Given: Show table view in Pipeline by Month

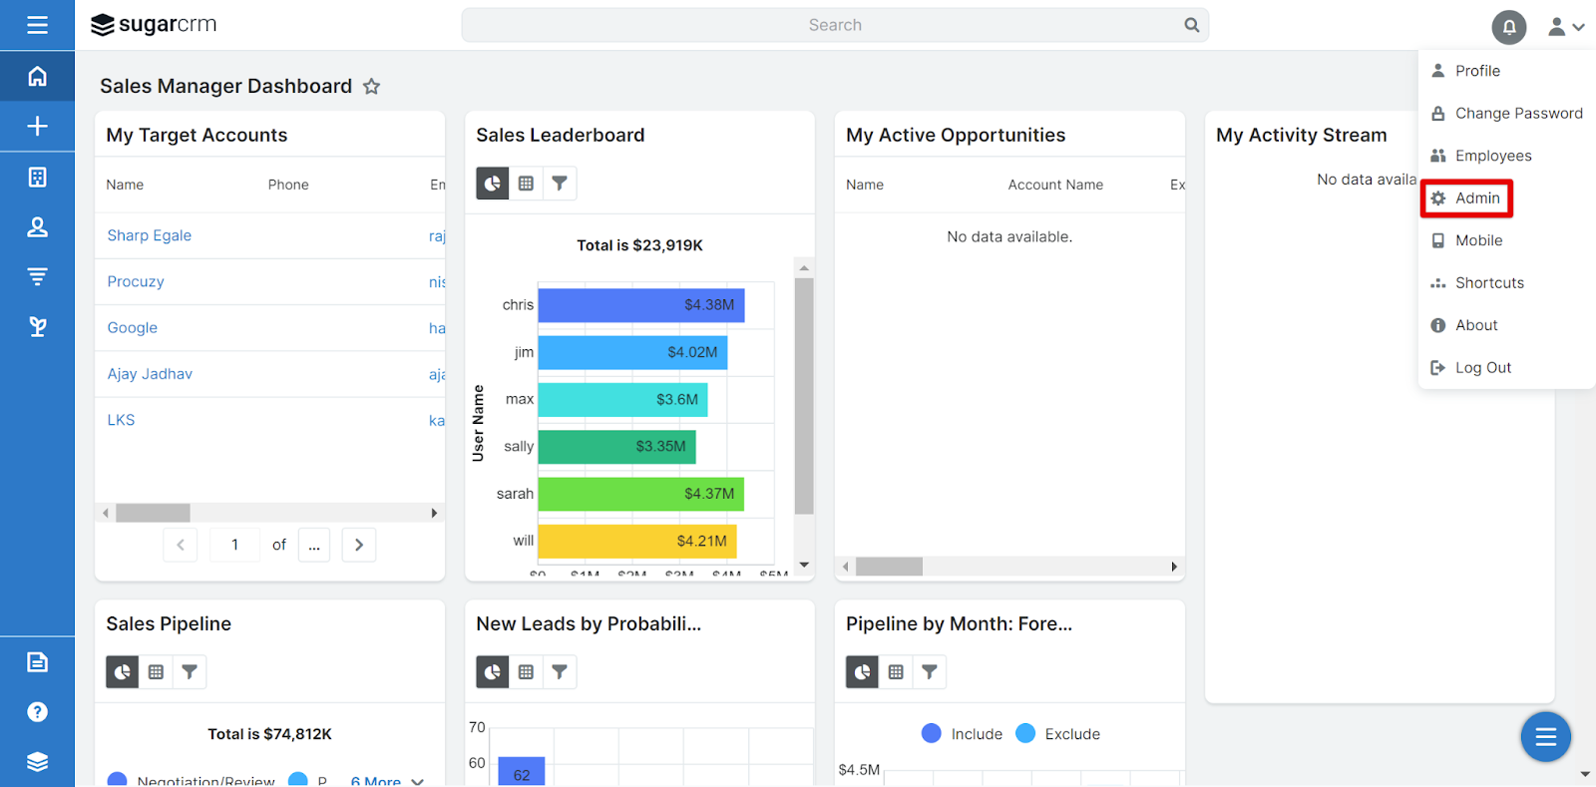Looking at the screenshot, I should (x=896, y=672).
